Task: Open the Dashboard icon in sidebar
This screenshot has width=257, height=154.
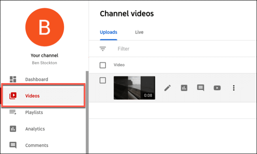Action: pos(13,79)
